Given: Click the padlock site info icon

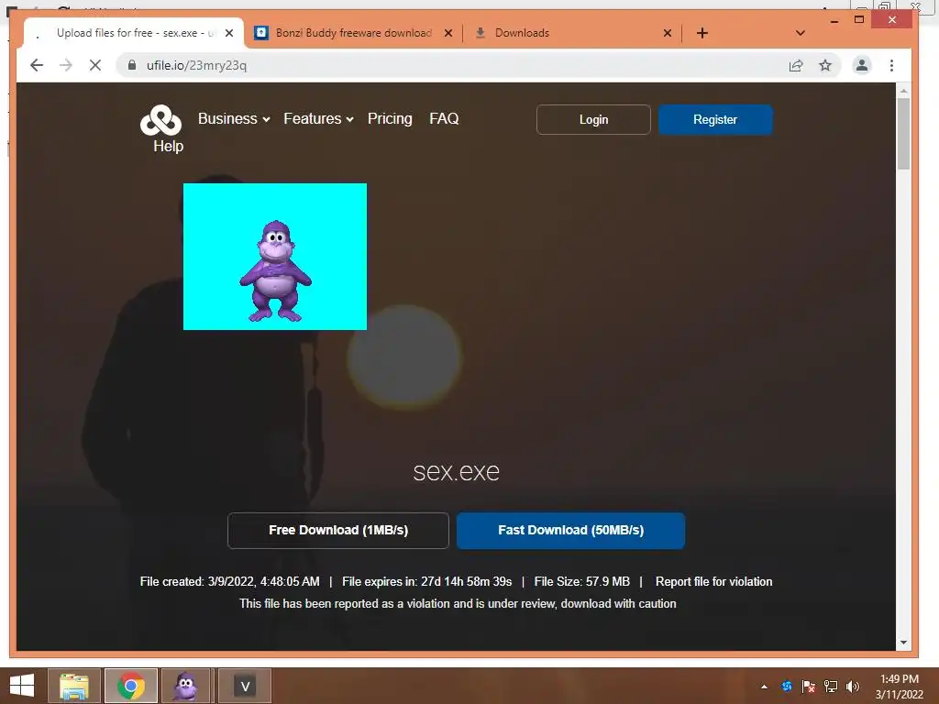Looking at the screenshot, I should coord(132,65).
